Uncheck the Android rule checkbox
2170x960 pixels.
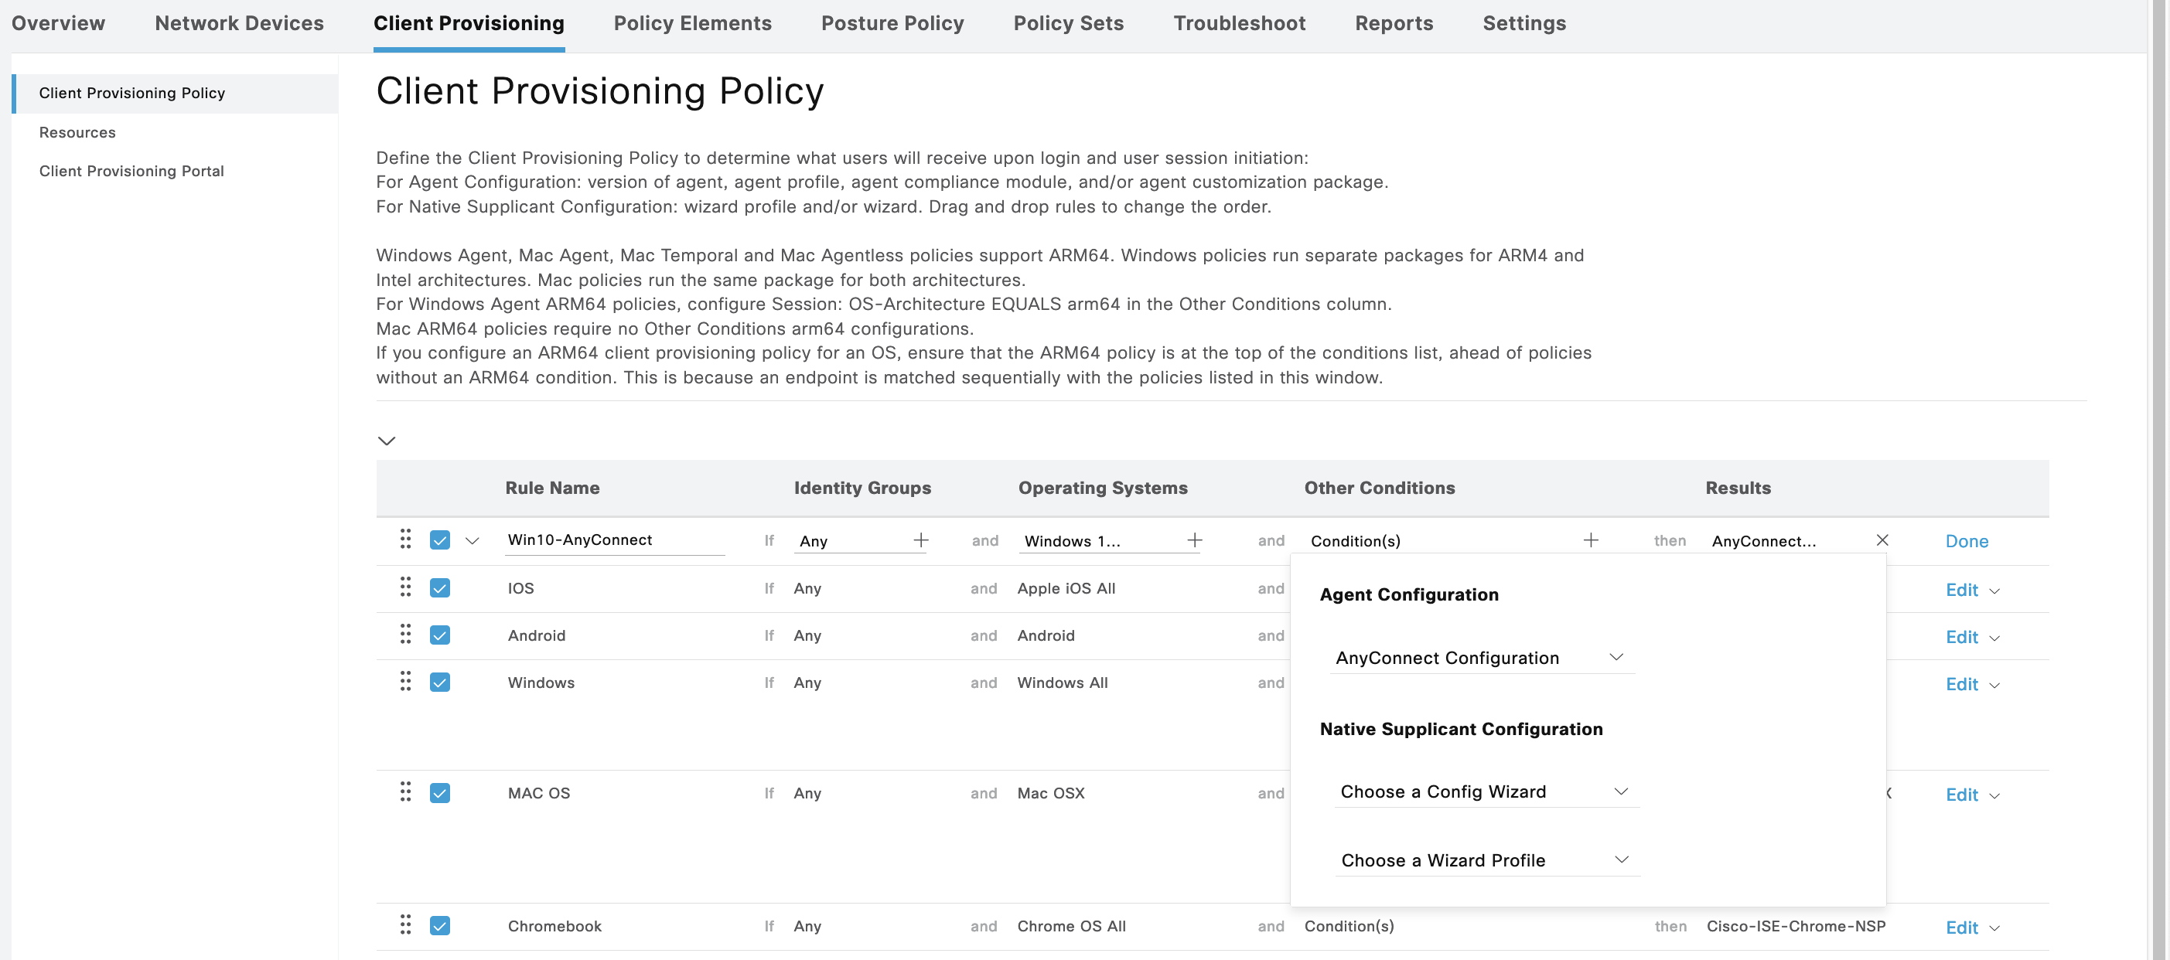(440, 635)
